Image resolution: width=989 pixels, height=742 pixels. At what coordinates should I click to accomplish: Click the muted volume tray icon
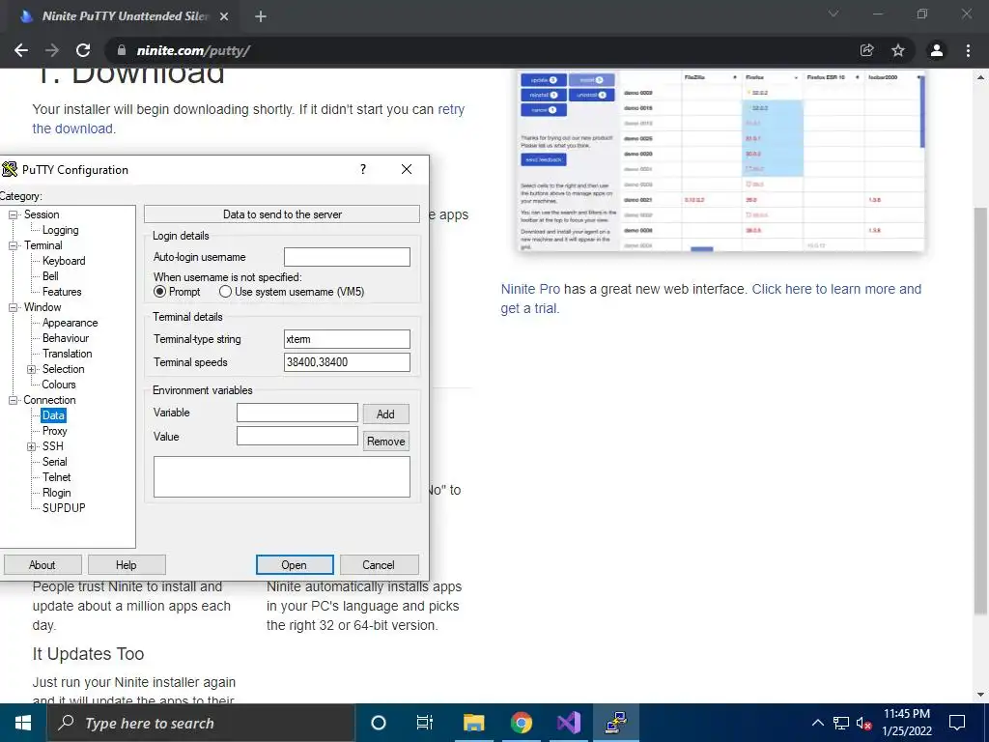[x=864, y=723]
